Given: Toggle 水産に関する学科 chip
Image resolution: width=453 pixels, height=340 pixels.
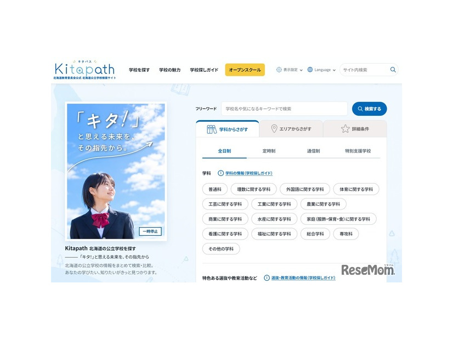Looking at the screenshot, I should click(x=274, y=219).
